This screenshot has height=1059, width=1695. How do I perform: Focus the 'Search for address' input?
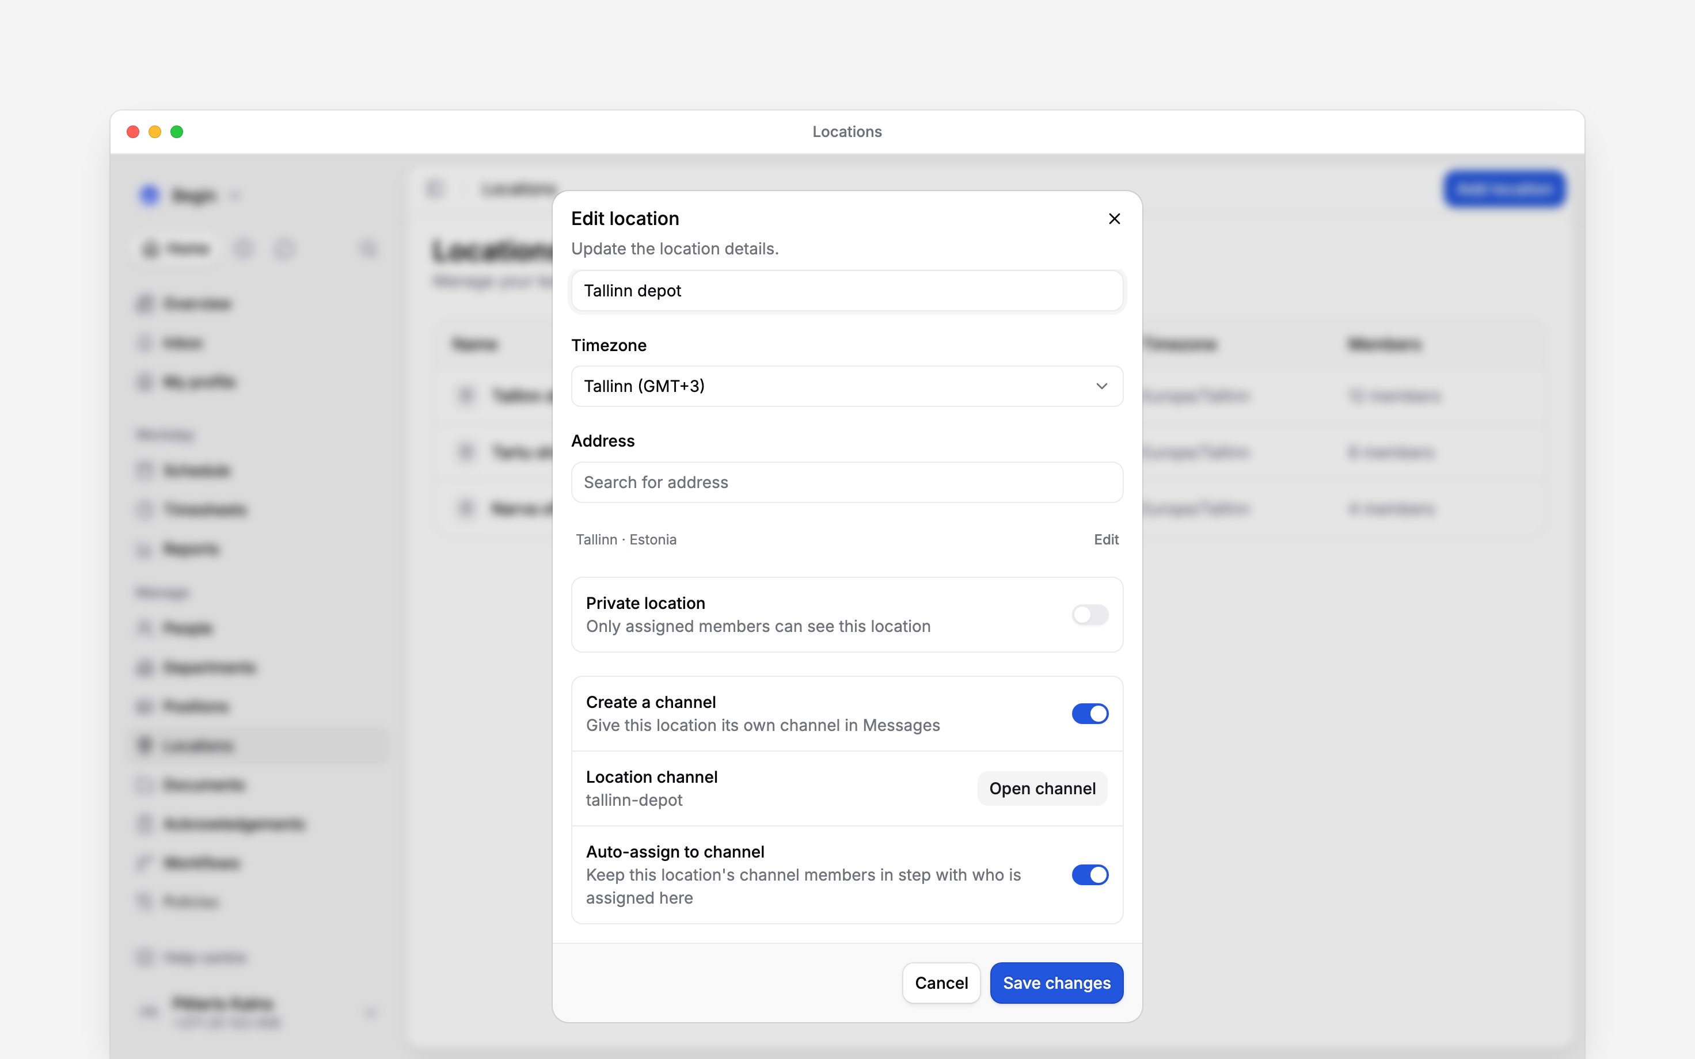point(847,482)
